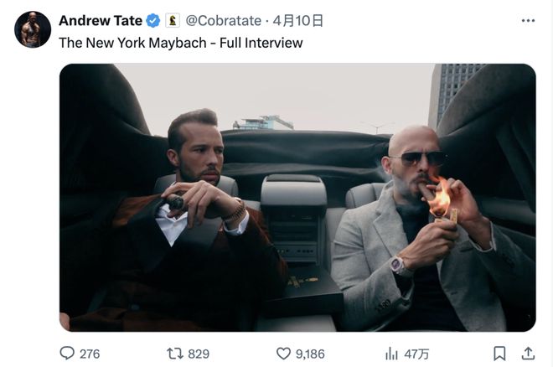Open the circular profile avatar picture
553x367 pixels.
tap(33, 29)
